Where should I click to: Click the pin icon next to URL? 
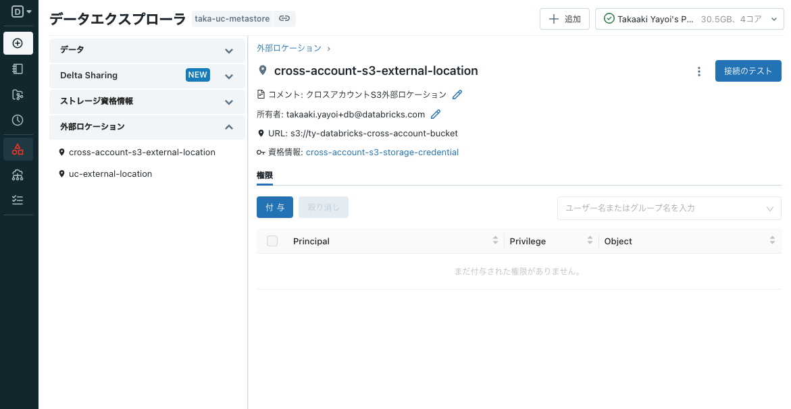pos(261,134)
